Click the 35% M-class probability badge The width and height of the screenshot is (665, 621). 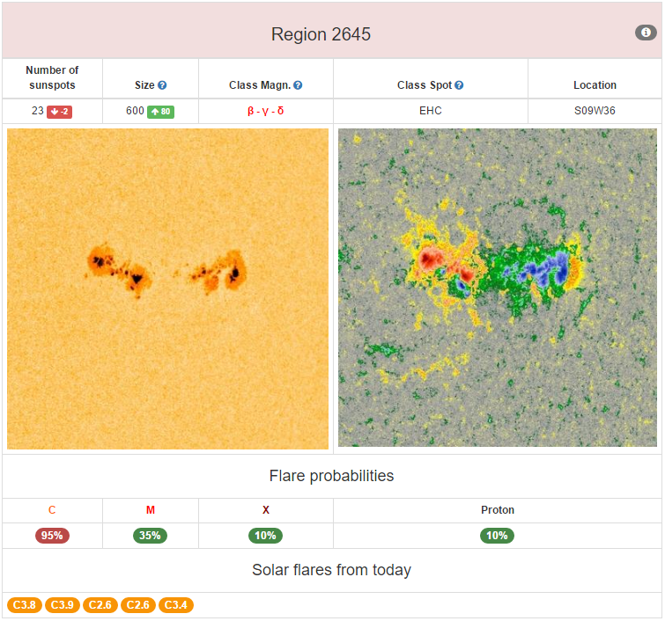(151, 536)
